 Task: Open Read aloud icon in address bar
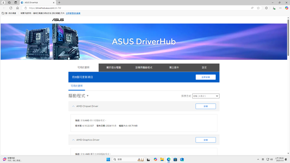point(252,8)
